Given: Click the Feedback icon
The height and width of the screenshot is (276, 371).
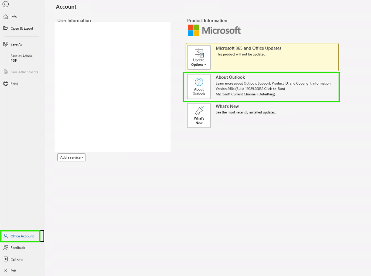Looking at the screenshot, I should coord(6,247).
